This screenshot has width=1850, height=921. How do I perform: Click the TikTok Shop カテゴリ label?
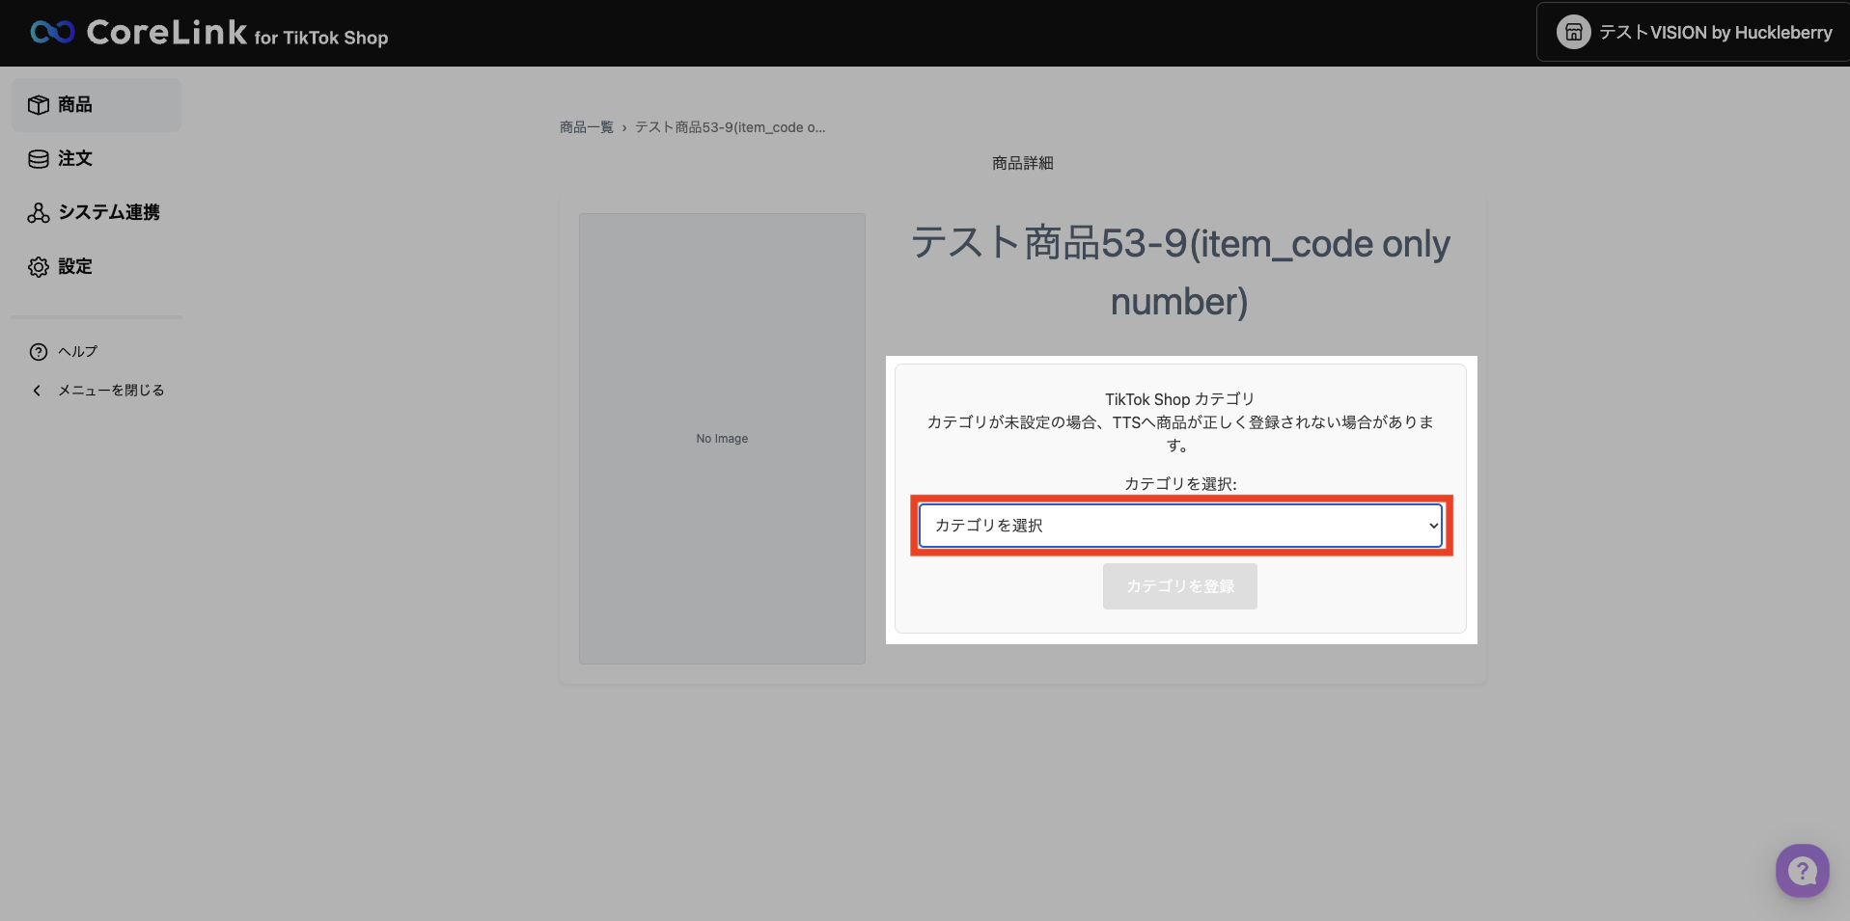1180,399
